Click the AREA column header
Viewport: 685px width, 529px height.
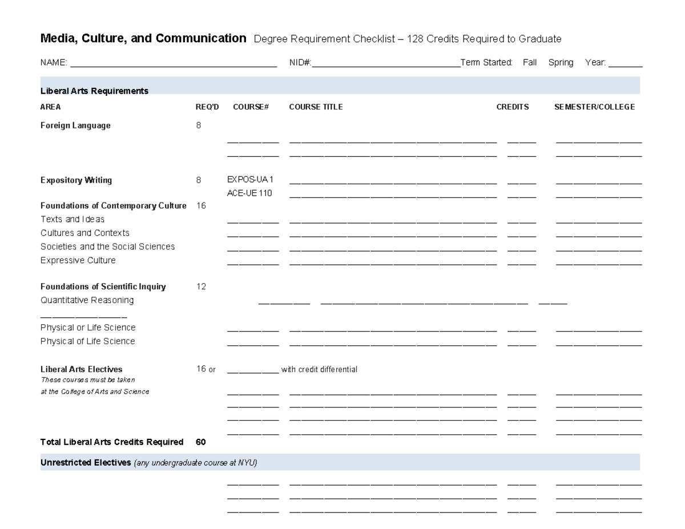pos(51,107)
